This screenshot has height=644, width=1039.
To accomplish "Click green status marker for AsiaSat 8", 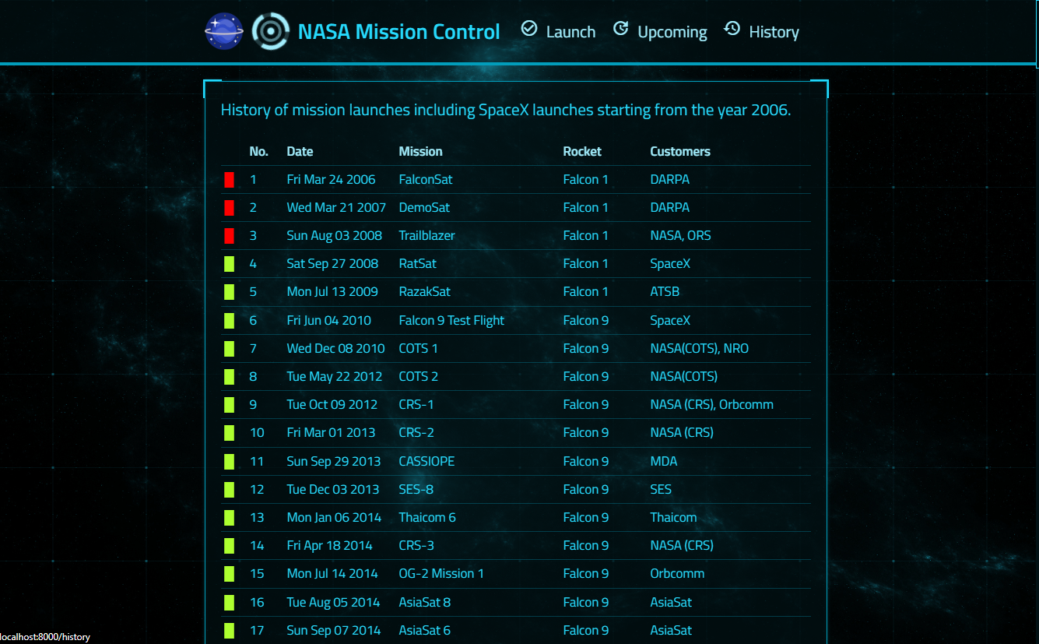I will 230,603.
